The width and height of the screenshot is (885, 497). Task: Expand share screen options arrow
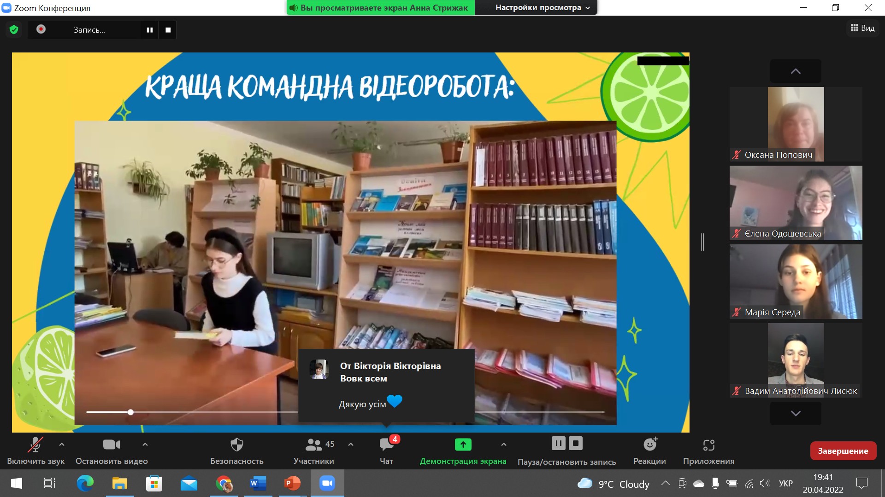pyautogui.click(x=504, y=445)
